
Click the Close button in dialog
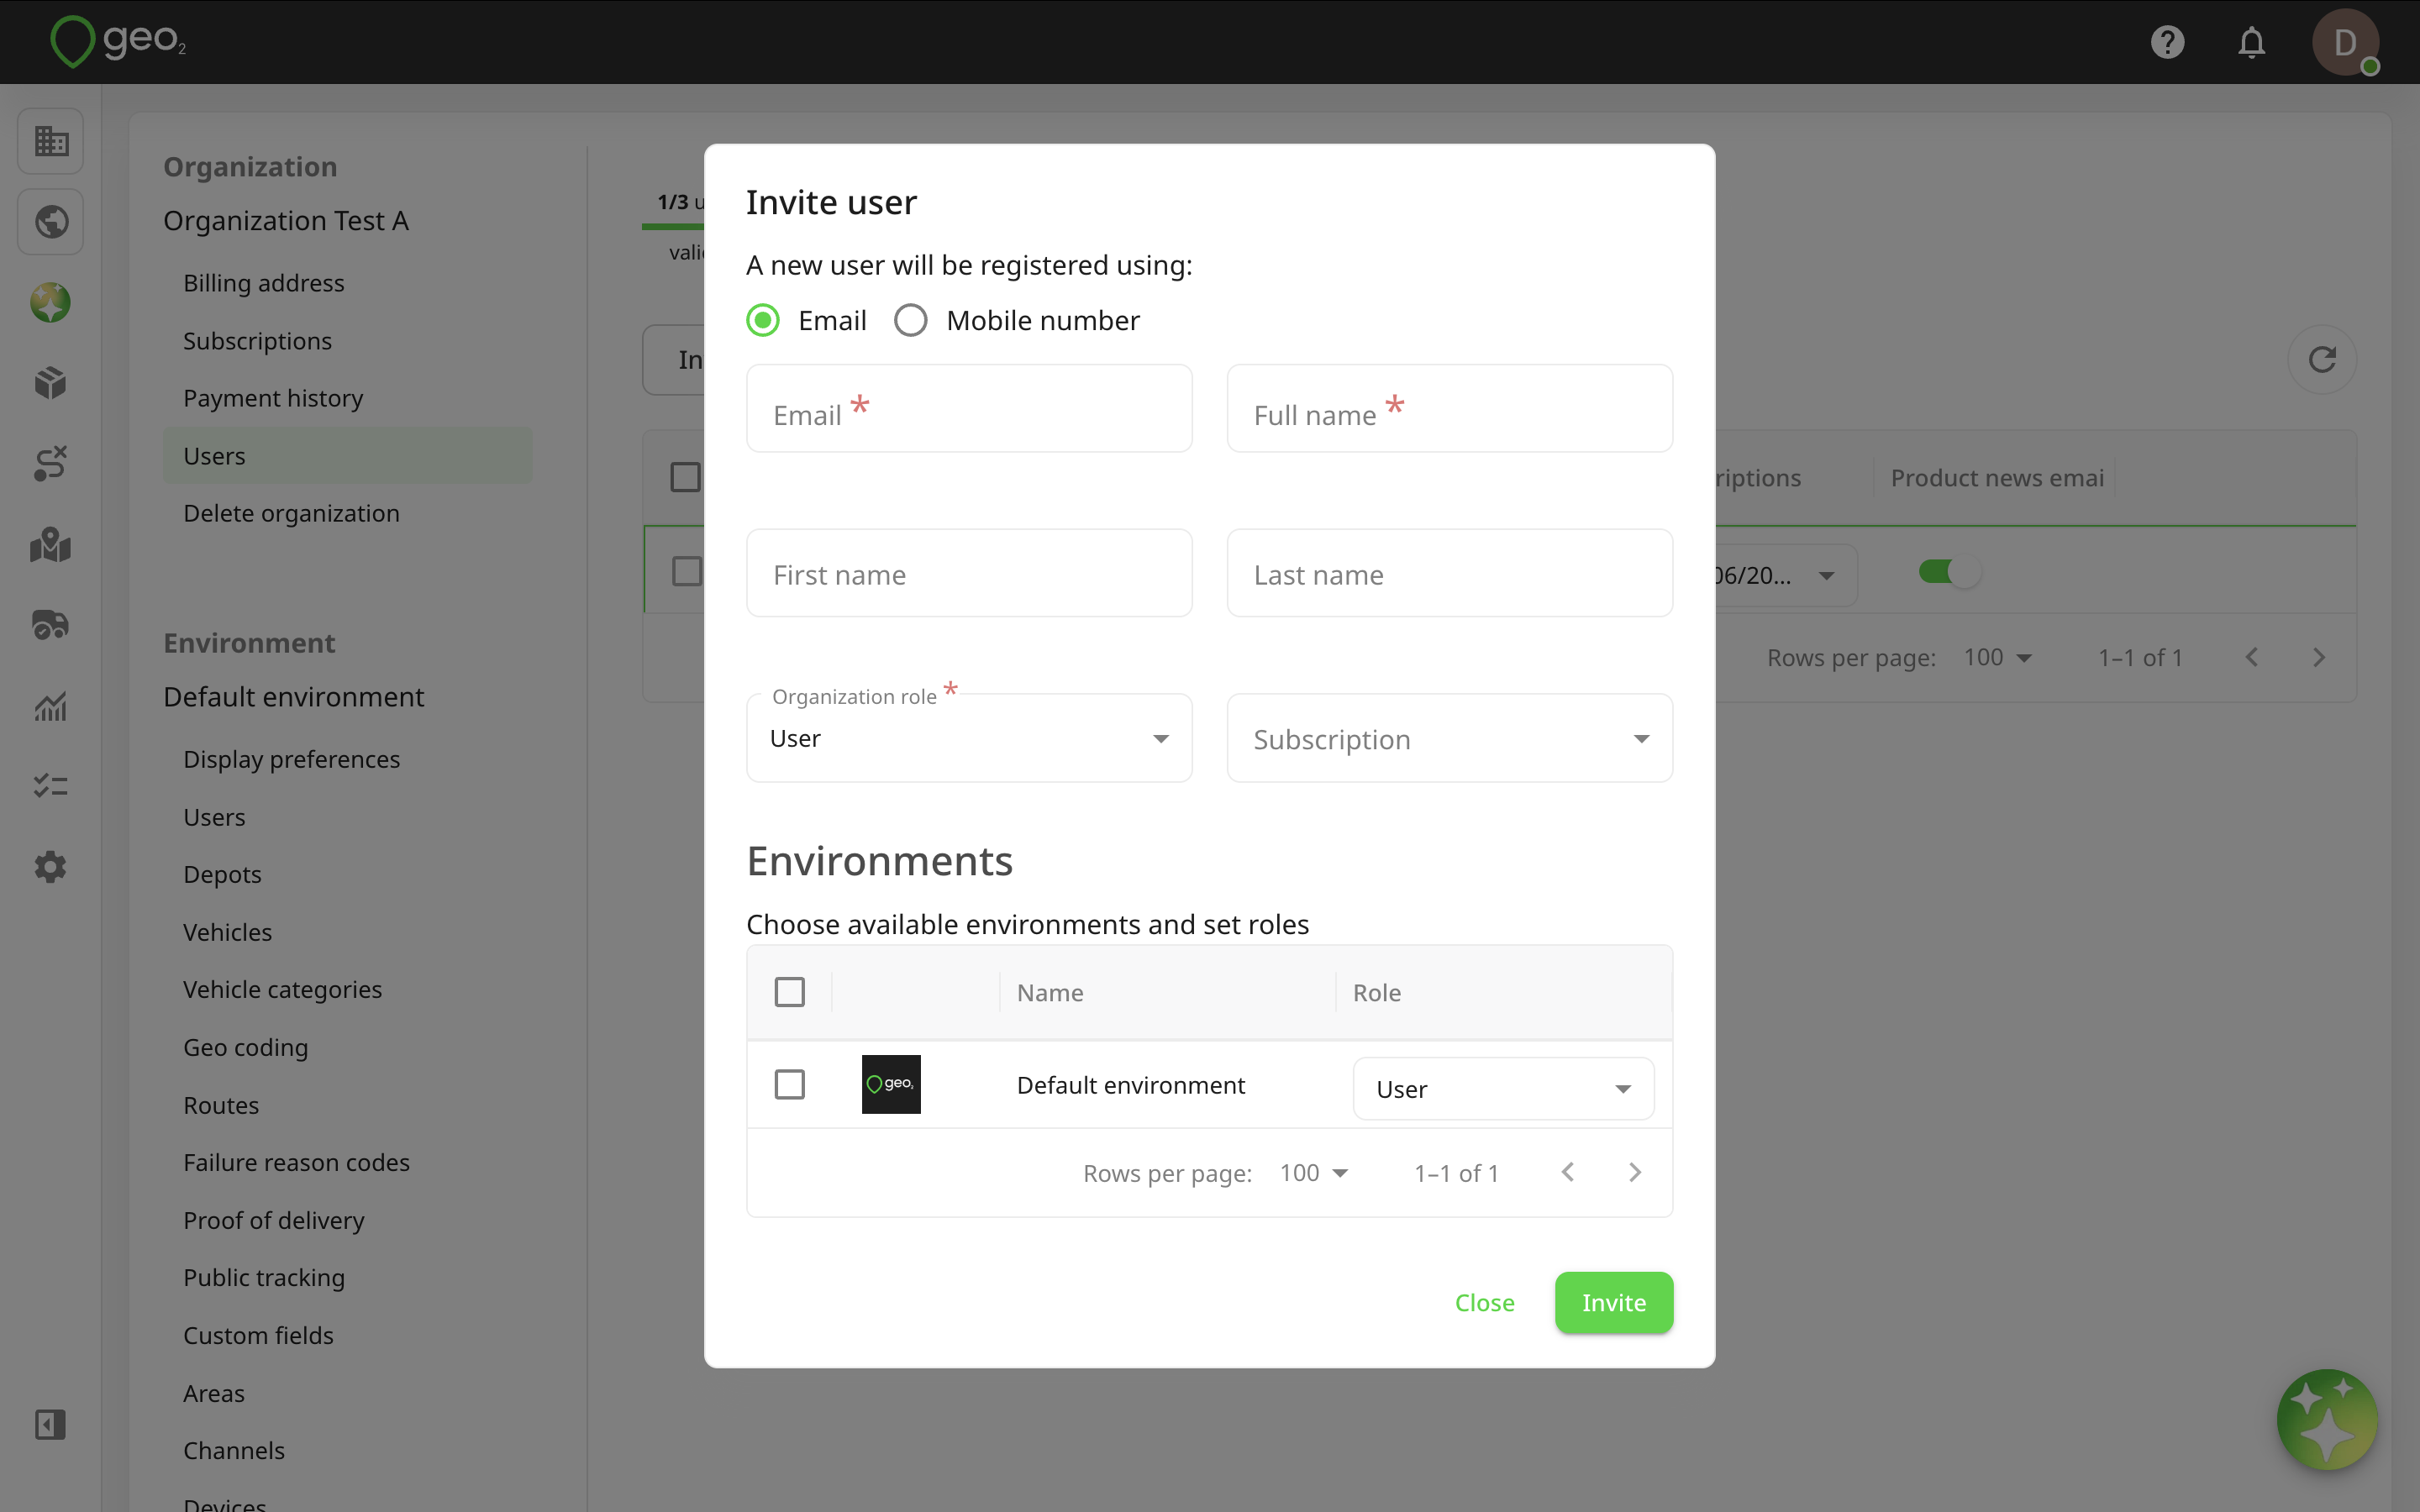click(1484, 1302)
